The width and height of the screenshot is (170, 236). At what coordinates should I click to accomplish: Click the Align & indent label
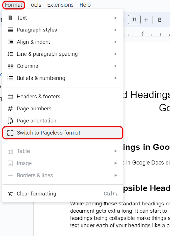(x=33, y=42)
